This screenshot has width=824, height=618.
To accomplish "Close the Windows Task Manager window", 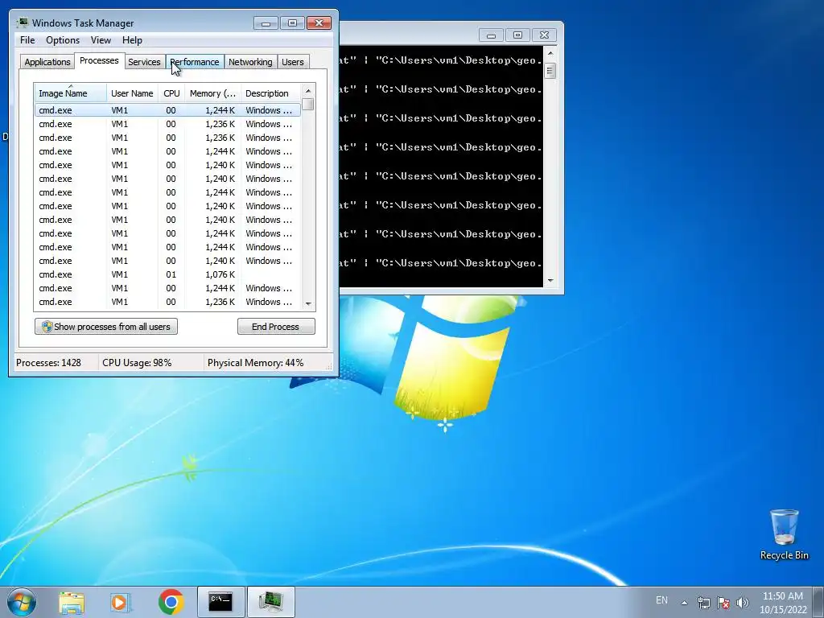I will click(x=319, y=23).
